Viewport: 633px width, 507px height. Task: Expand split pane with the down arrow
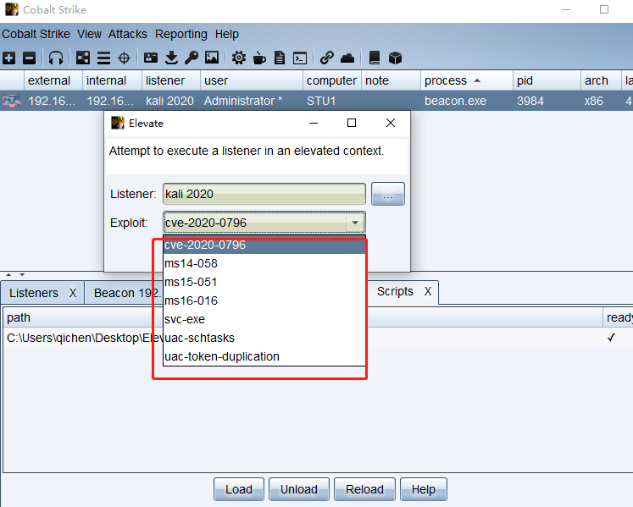coord(22,275)
